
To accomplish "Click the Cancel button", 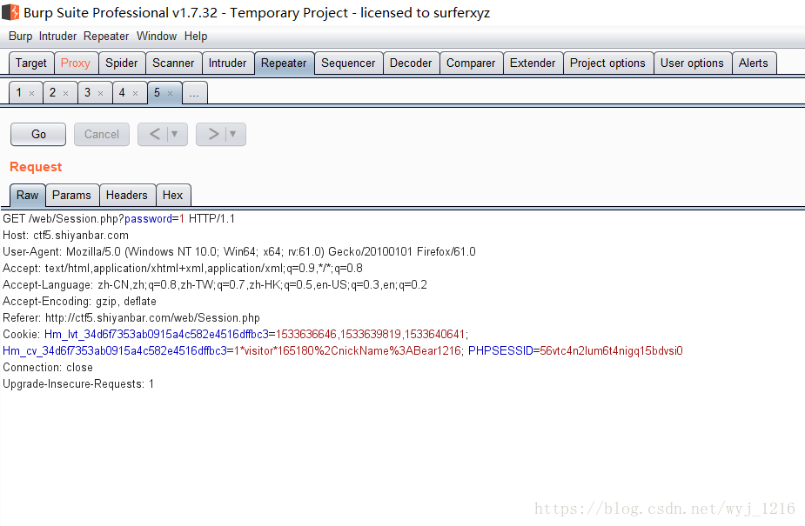I will (x=102, y=134).
